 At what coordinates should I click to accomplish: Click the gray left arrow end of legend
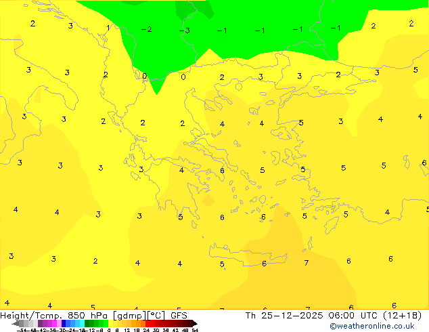[x=15, y=324]
